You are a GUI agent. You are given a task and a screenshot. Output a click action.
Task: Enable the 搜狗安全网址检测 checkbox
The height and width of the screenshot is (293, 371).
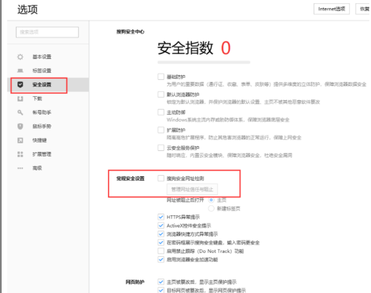161,178
